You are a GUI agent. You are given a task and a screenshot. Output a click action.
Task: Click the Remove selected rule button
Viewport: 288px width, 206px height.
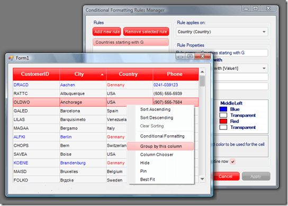(146, 32)
